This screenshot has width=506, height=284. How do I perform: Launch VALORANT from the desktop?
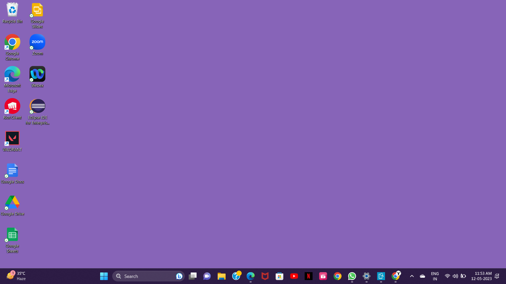(12, 138)
